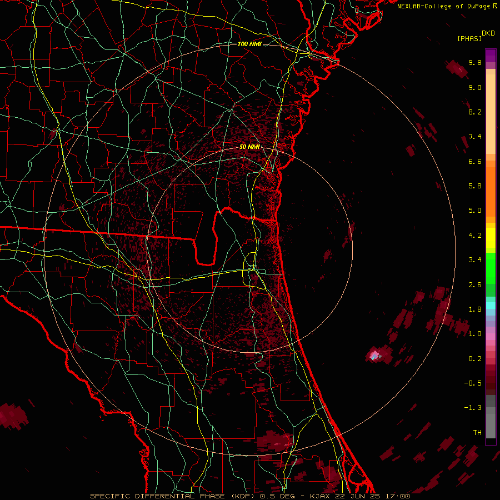Click the 6.6 value on the color scale
This screenshot has height=500, width=500.
475,161
